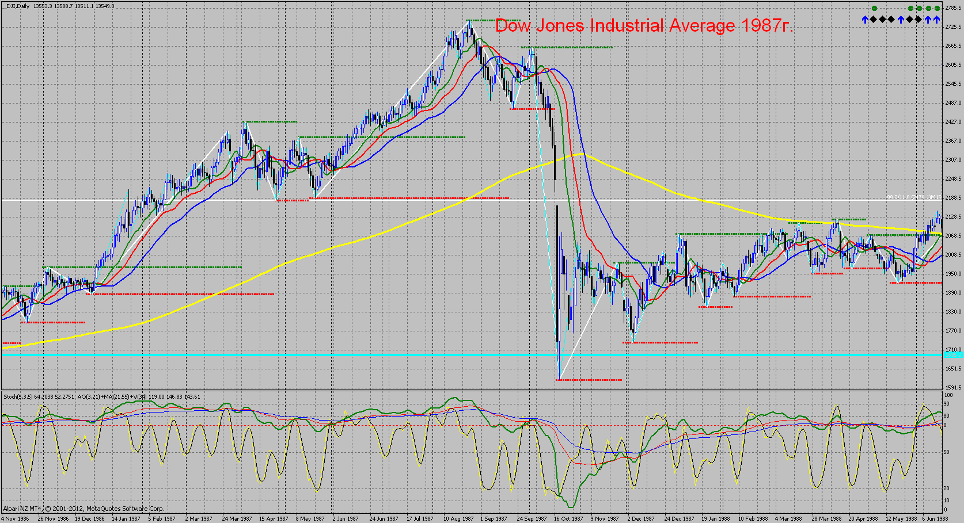
Task: Click the '19 Dec 1986' date label
Action: click(90, 519)
